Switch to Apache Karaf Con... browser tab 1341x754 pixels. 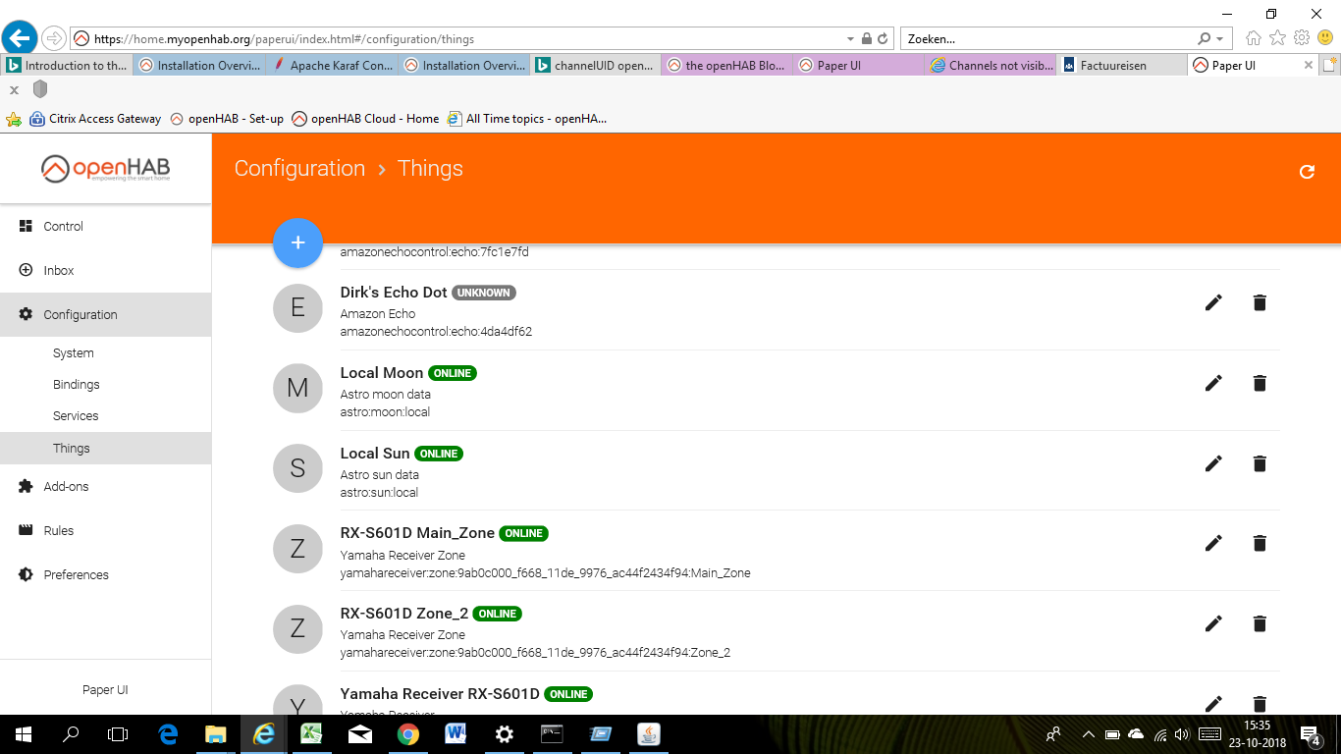332,66
